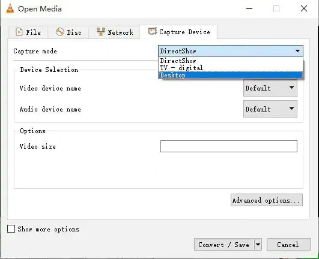Expand the Audio device name dropdown
The width and height of the screenshot is (319, 259).
pos(270,109)
